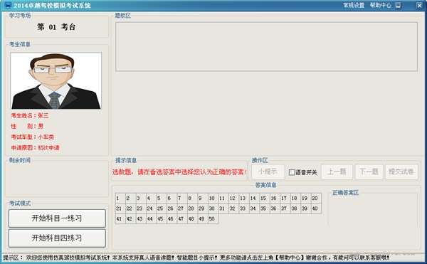Click the examinee avatar photo
The width and height of the screenshot is (427, 264).
56,81
